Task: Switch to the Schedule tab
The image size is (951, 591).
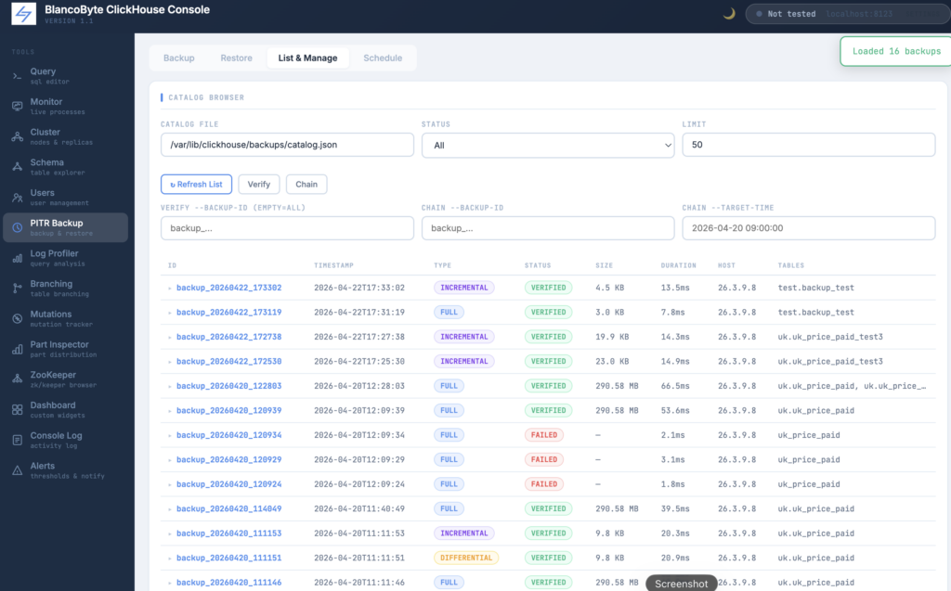Action: coord(383,58)
